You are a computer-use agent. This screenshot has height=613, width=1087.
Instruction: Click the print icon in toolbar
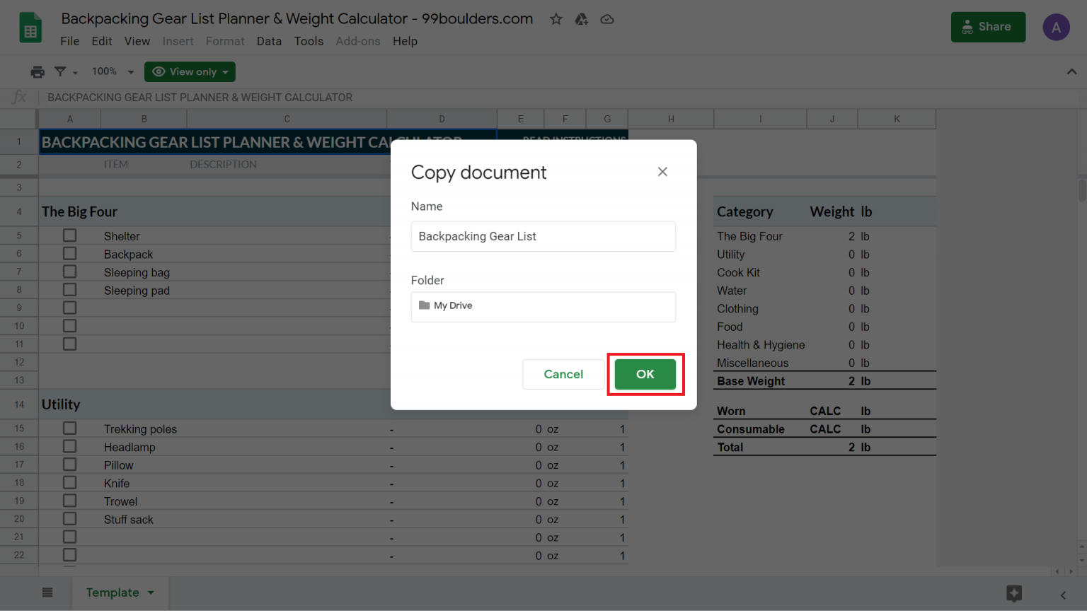click(x=38, y=71)
